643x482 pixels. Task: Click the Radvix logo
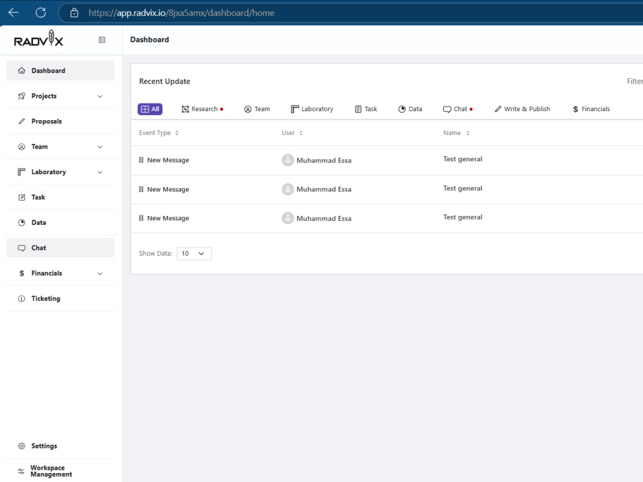(x=39, y=38)
